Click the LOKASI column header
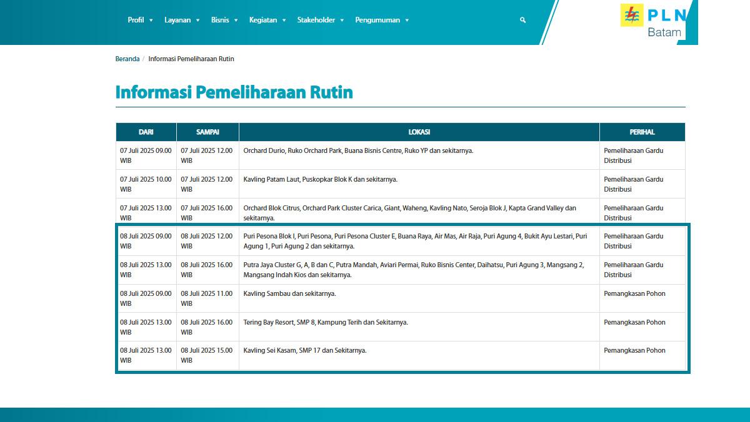The width and height of the screenshot is (750, 422). (x=419, y=132)
